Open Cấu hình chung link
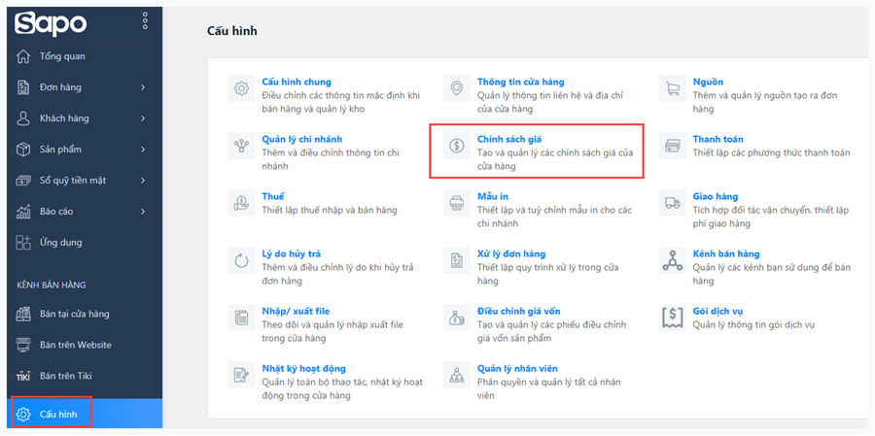875x436 pixels. pyautogui.click(x=297, y=82)
